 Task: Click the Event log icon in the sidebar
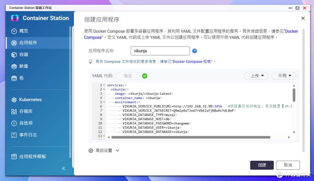14,135
